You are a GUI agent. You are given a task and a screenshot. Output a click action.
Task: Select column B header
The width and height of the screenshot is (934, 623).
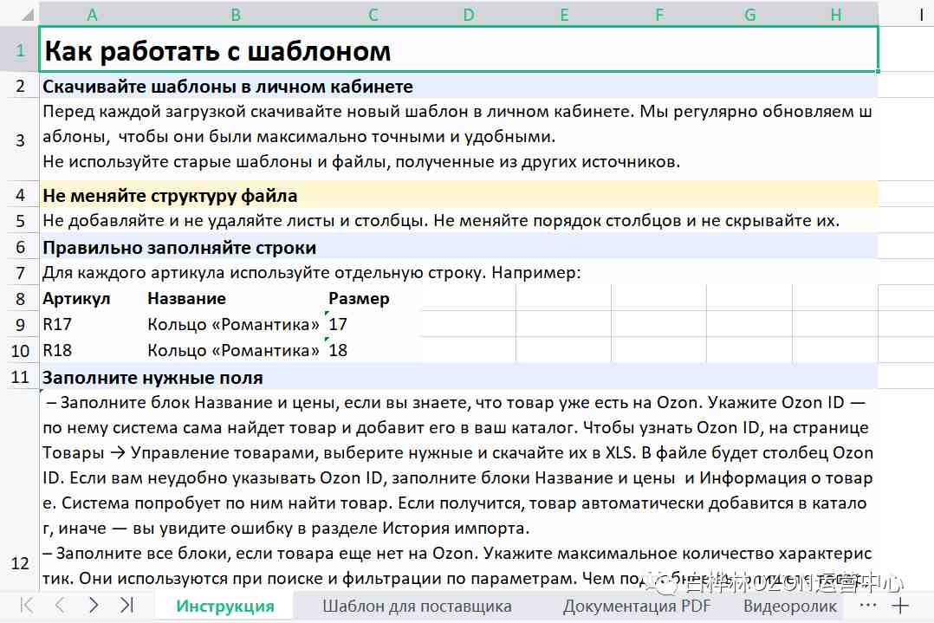point(236,14)
